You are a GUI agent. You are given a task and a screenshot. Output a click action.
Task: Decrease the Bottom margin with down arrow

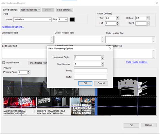[x=148, y=19]
